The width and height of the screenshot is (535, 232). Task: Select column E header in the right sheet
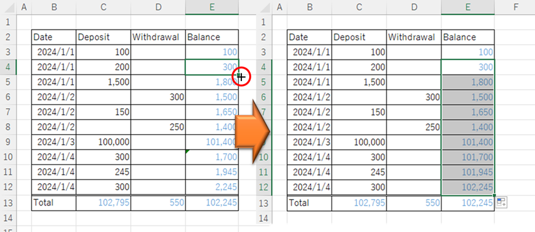[x=468, y=7]
